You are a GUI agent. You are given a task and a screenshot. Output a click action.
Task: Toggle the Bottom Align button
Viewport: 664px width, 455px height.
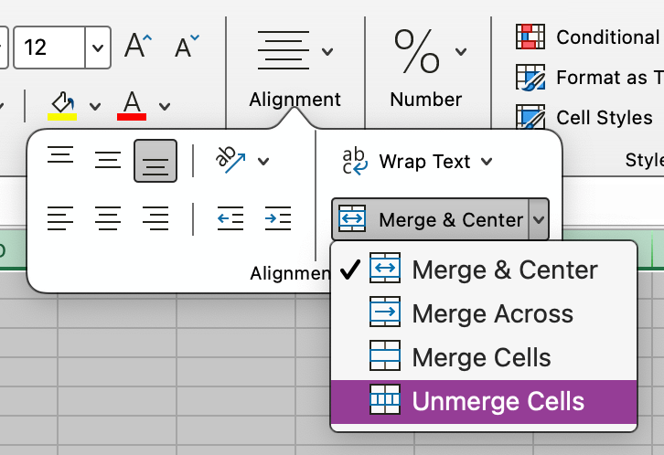(155, 162)
